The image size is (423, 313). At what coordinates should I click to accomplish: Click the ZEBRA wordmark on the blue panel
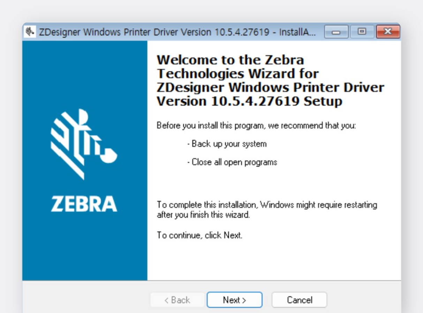pos(84,204)
